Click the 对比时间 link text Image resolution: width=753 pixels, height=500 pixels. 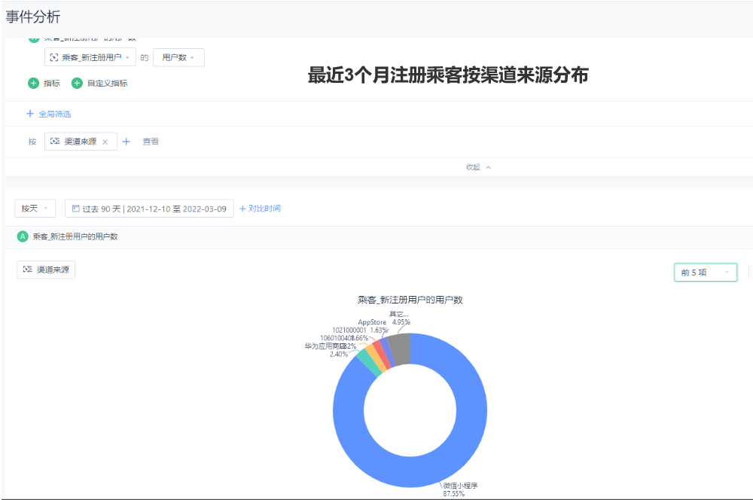(265, 209)
